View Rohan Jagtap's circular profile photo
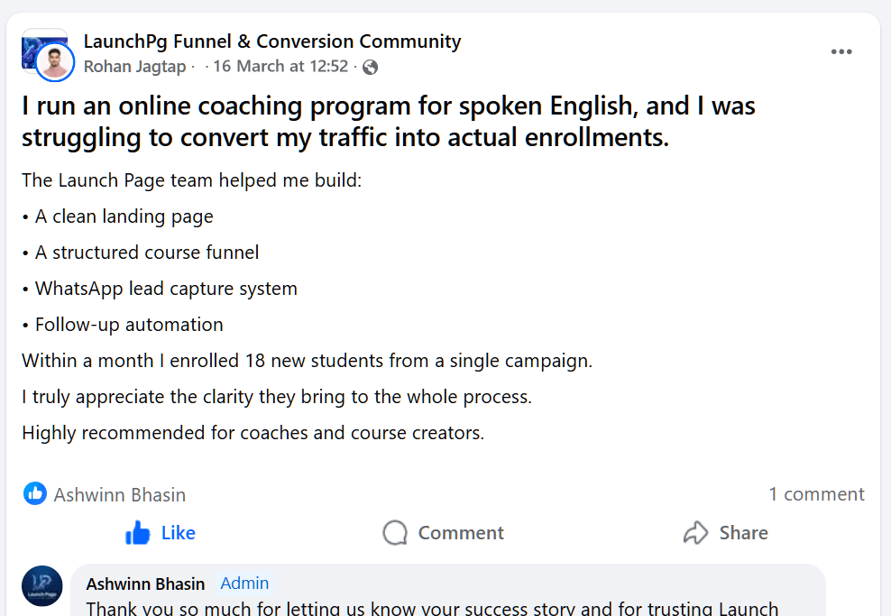The height and width of the screenshot is (616, 891). (x=54, y=63)
